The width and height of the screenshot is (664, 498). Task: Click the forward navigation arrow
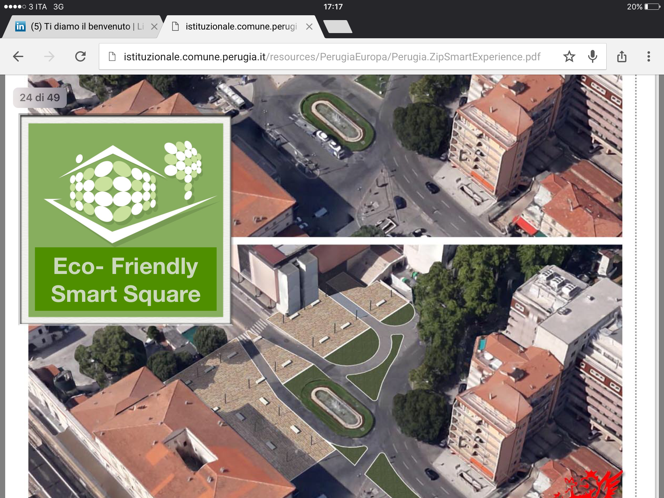(x=49, y=57)
